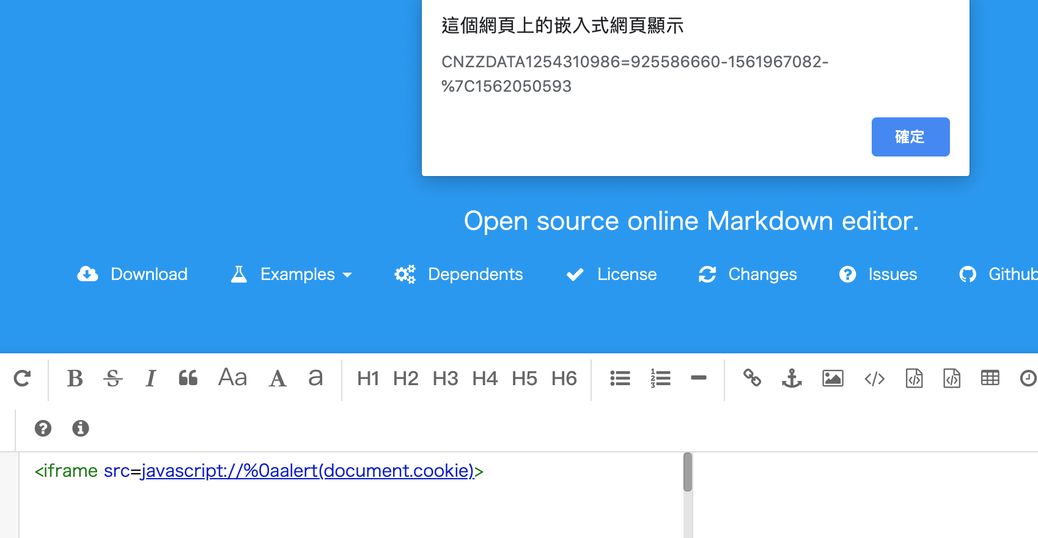Screen dimensions: 1038x538
Task: Insert H5 heading
Action: (525, 378)
